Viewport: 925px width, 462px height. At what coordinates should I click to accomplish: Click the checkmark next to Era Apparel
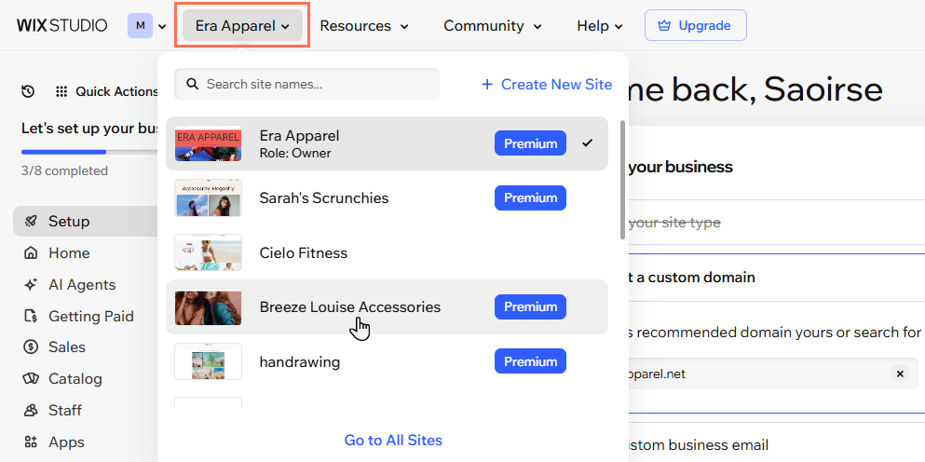[587, 143]
